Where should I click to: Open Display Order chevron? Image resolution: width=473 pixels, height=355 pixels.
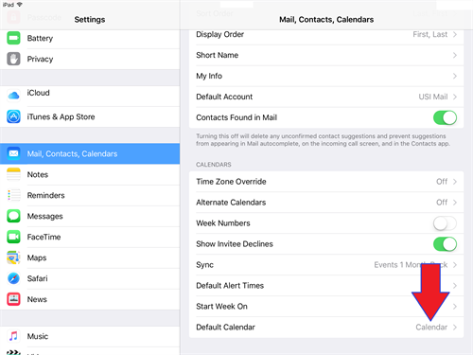click(x=455, y=34)
